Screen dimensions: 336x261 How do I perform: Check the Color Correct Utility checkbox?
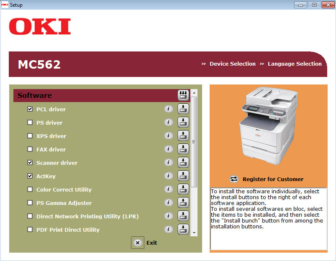point(30,189)
